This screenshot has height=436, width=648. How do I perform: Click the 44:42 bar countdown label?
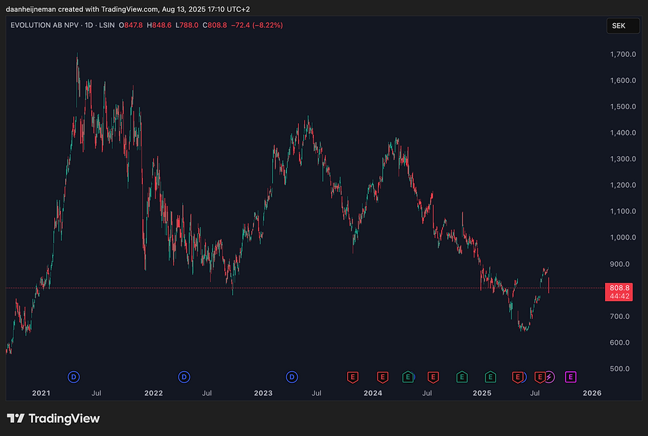[619, 296]
